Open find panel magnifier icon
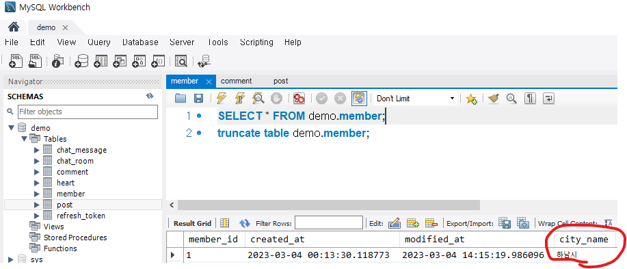 click(512, 98)
